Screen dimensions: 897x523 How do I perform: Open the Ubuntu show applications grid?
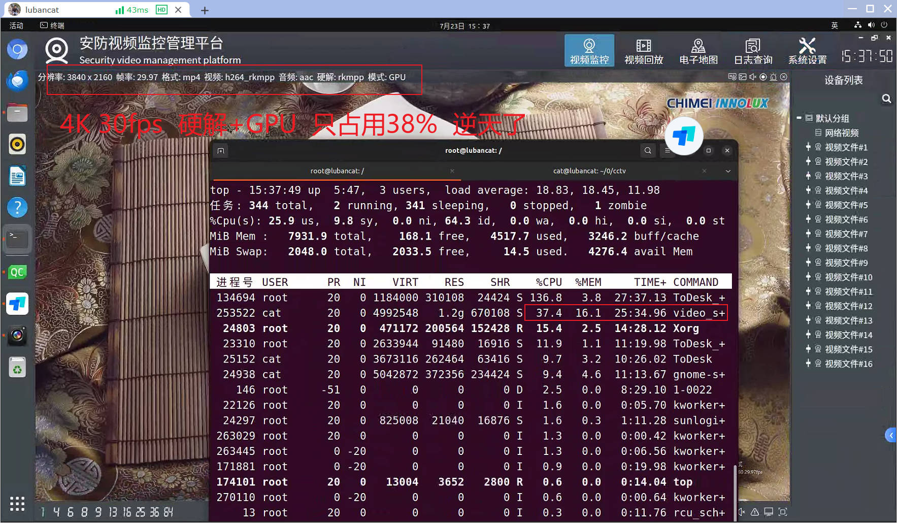pyautogui.click(x=17, y=503)
